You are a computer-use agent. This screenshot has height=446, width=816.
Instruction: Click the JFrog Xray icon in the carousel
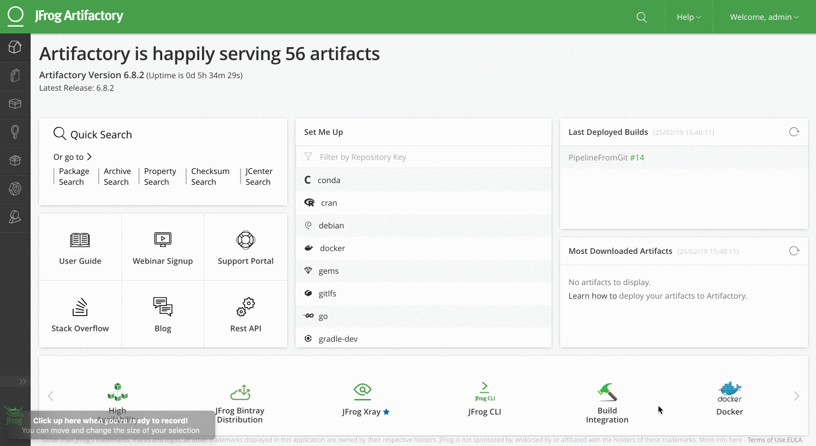(x=362, y=391)
